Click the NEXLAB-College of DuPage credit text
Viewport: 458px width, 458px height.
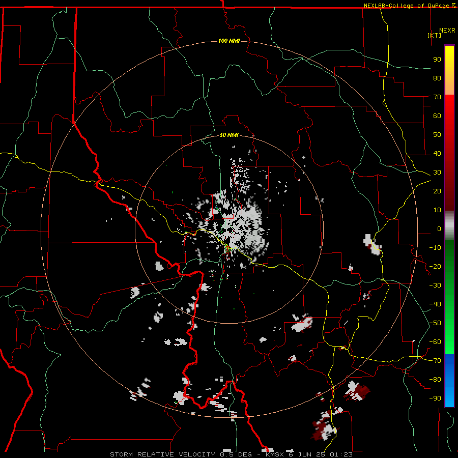(x=407, y=6)
